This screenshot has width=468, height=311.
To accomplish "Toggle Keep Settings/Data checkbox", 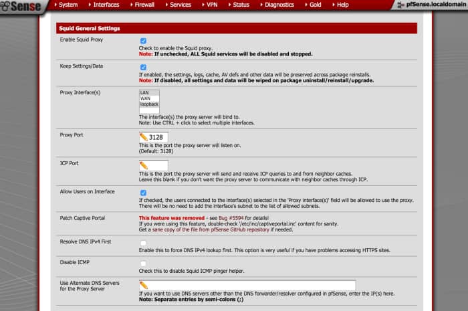I will point(143,68).
